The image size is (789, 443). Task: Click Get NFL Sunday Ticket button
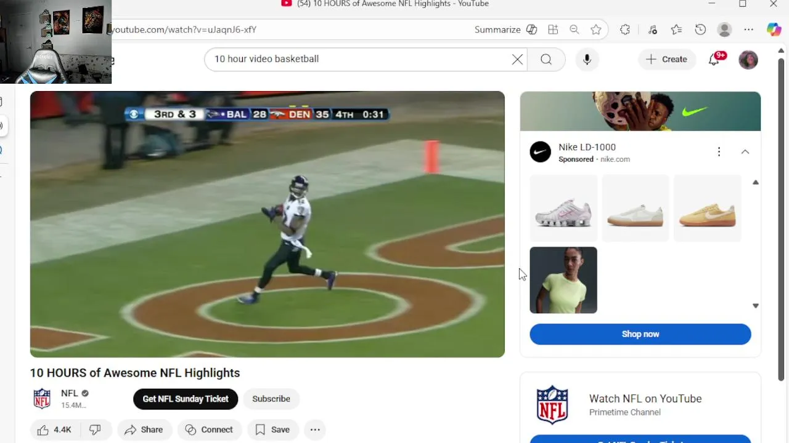pos(186,399)
